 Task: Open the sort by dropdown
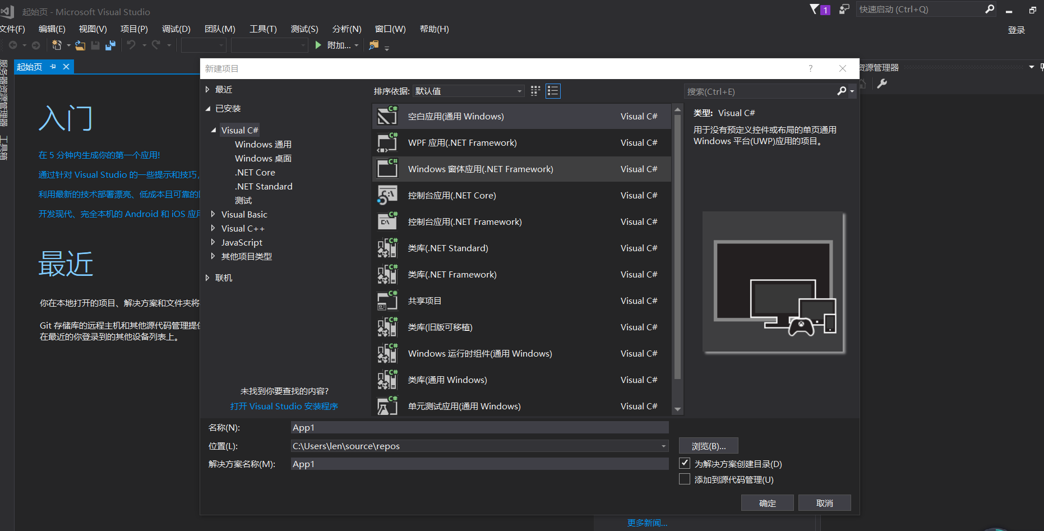(469, 91)
